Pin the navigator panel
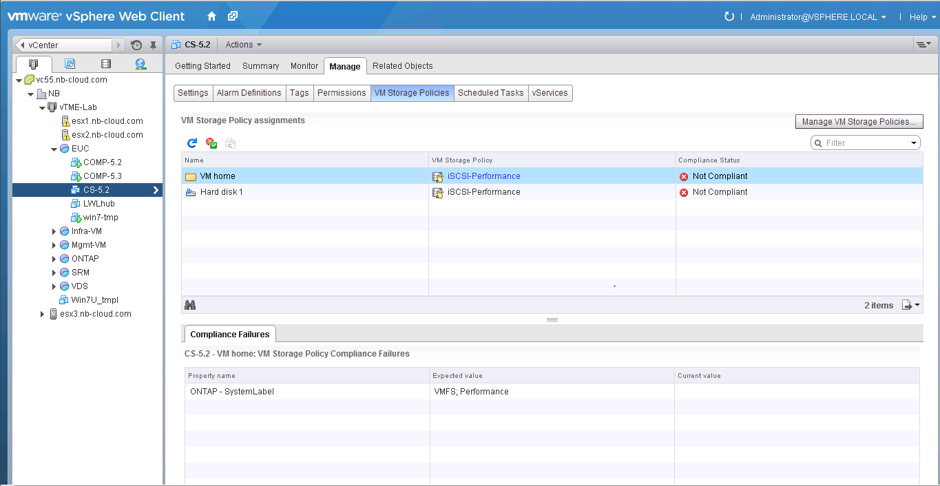 tap(153, 45)
